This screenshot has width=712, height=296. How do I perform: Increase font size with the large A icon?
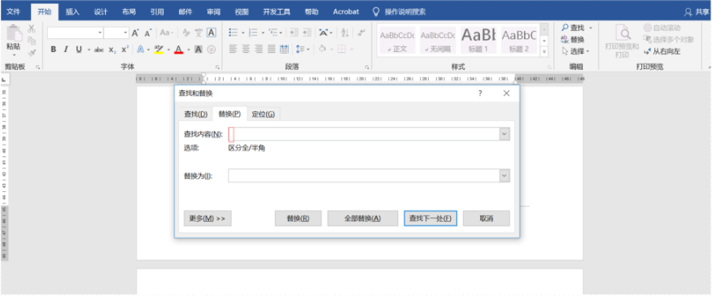coord(135,33)
